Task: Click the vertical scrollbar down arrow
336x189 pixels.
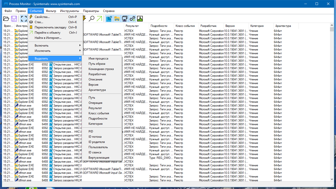Action: pyautogui.click(x=332, y=179)
